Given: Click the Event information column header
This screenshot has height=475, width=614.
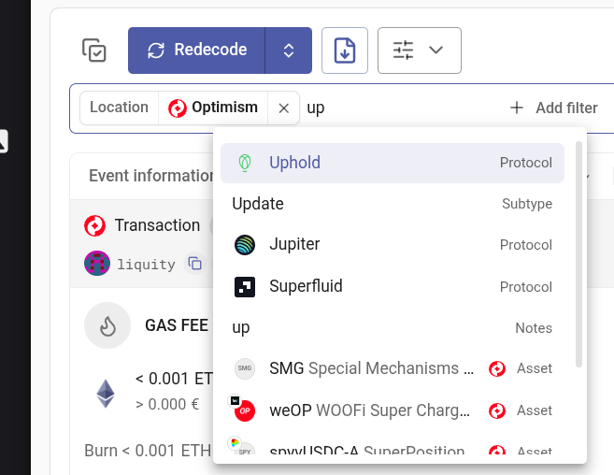Looking at the screenshot, I should tap(151, 176).
